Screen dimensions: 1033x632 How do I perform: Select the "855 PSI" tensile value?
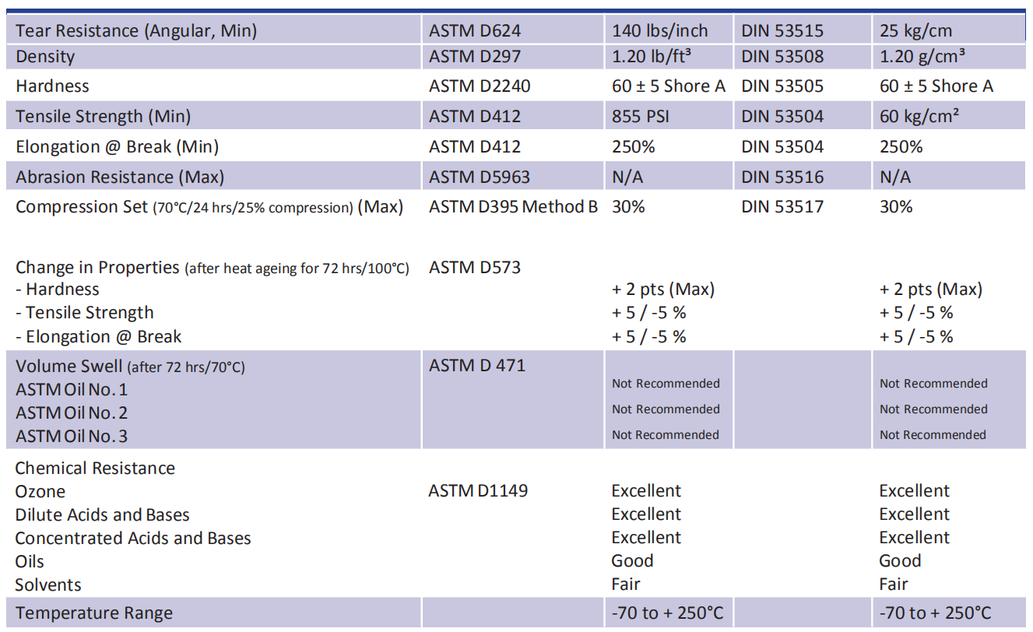tap(641, 116)
